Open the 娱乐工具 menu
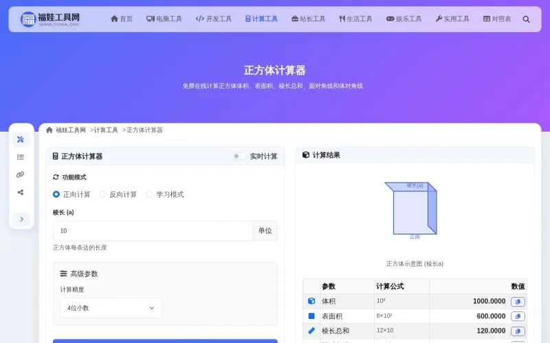The width and height of the screenshot is (550, 343). pos(404,19)
